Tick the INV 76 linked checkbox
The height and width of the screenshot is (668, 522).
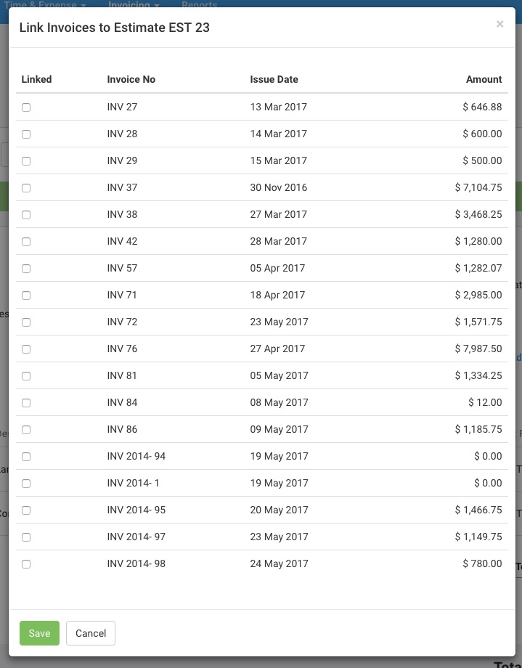(x=26, y=349)
